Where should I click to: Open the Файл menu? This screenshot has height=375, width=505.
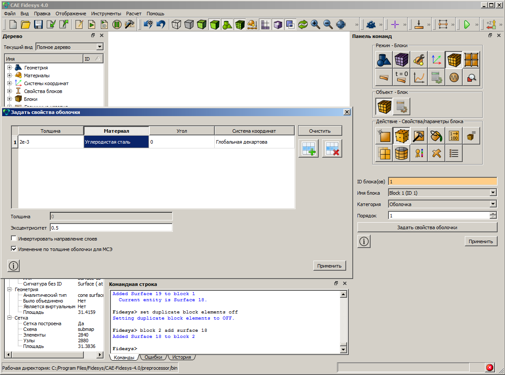click(x=10, y=14)
